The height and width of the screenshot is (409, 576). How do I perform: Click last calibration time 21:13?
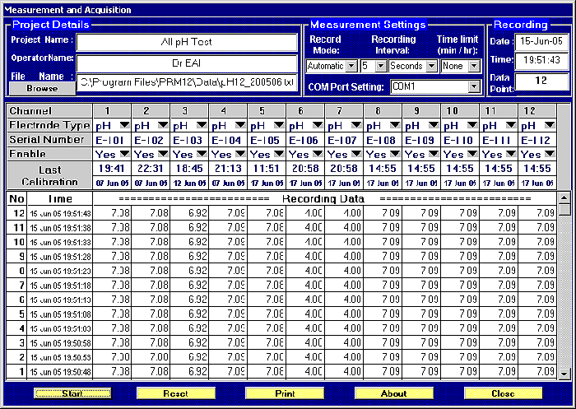228,169
